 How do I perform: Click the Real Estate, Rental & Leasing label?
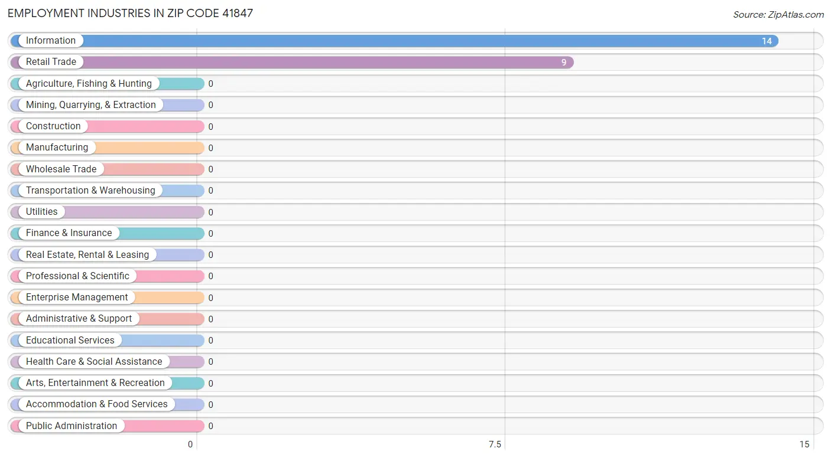point(87,255)
